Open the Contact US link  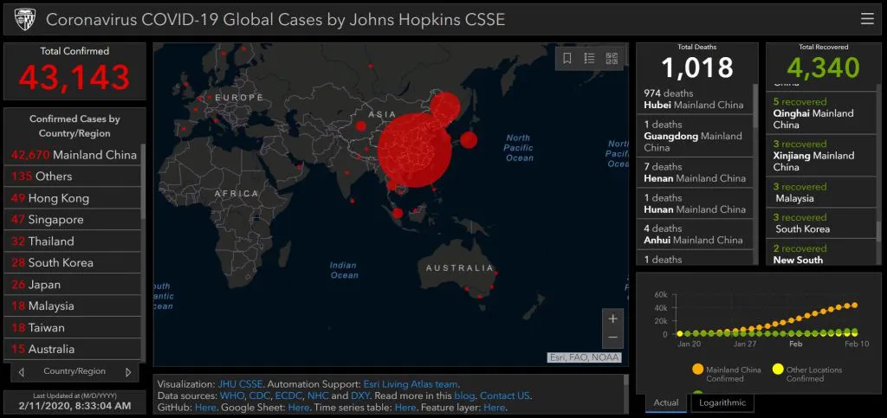pyautogui.click(x=505, y=396)
